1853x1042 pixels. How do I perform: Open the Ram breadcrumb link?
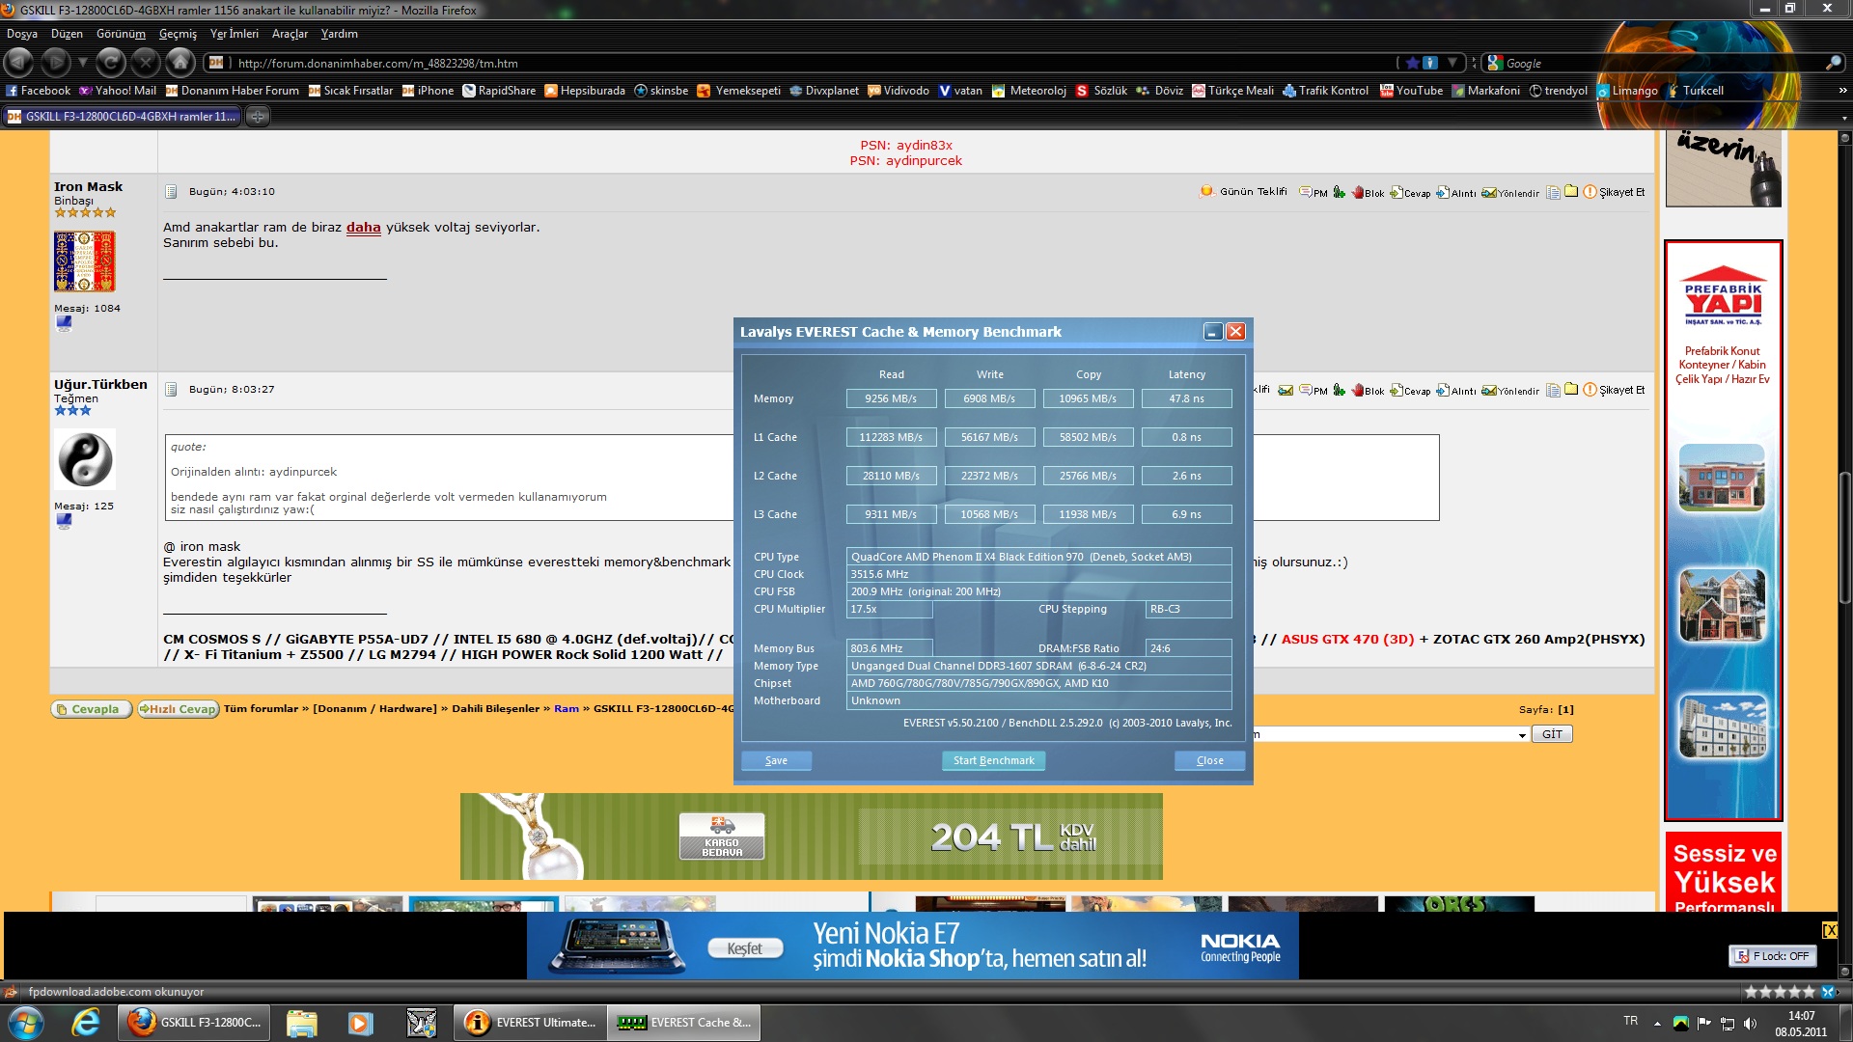[x=567, y=708]
